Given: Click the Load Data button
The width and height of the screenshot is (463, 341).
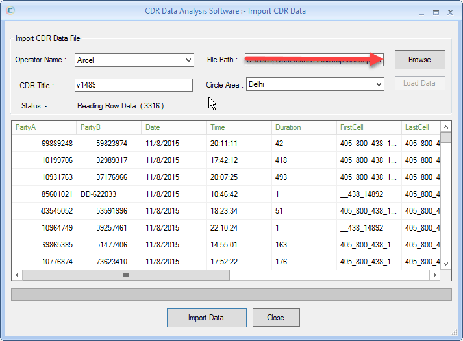Looking at the screenshot, I should point(420,83).
